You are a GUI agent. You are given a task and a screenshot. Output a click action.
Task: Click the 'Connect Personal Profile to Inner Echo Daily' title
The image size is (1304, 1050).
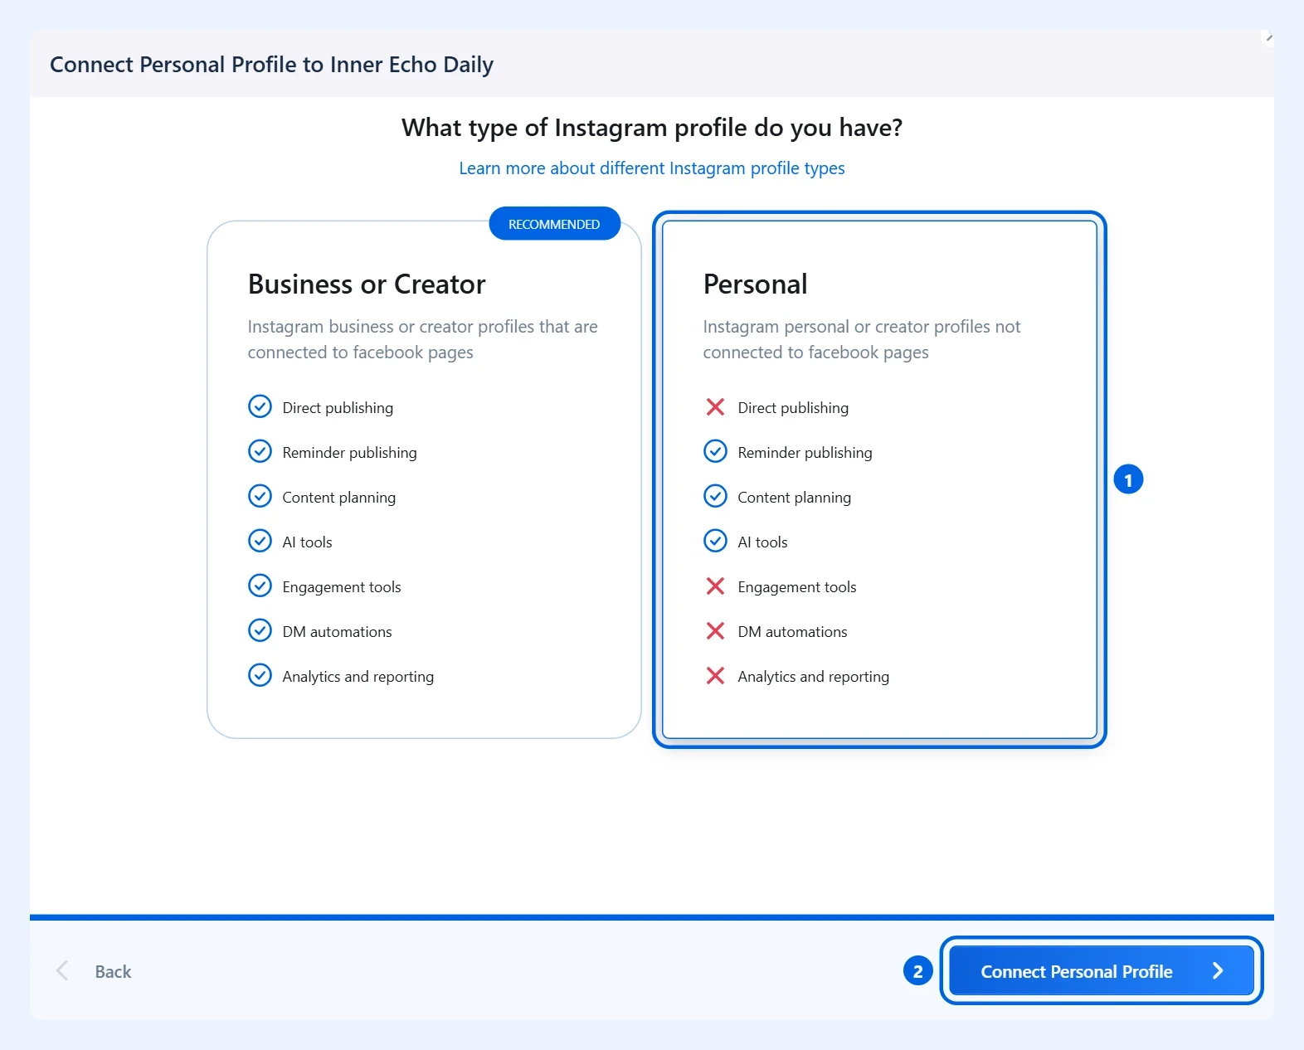[x=271, y=65]
